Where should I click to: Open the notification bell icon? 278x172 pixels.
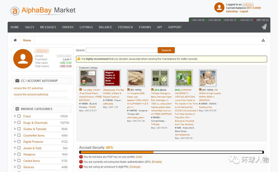(264, 27)
